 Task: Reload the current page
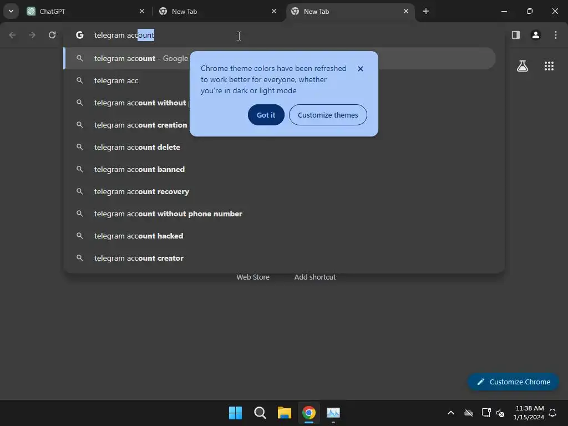pos(52,35)
